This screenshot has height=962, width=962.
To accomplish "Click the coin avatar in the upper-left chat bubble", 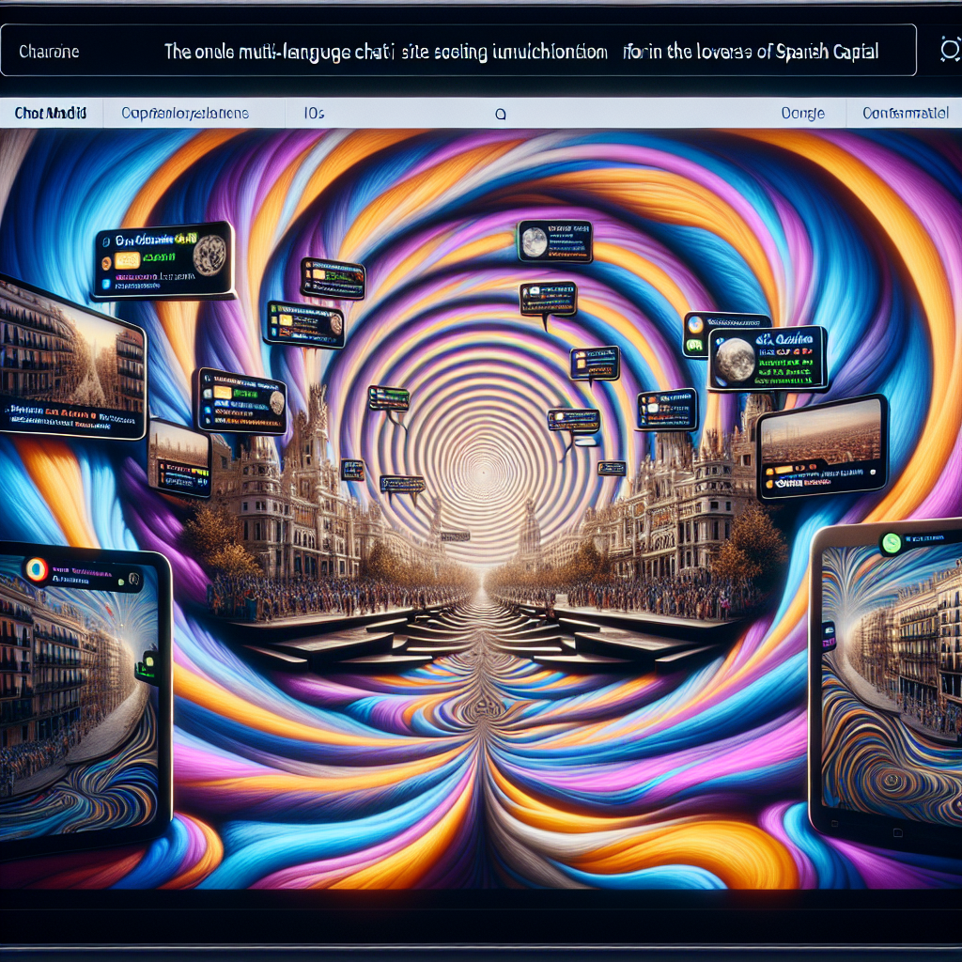I will tap(209, 255).
